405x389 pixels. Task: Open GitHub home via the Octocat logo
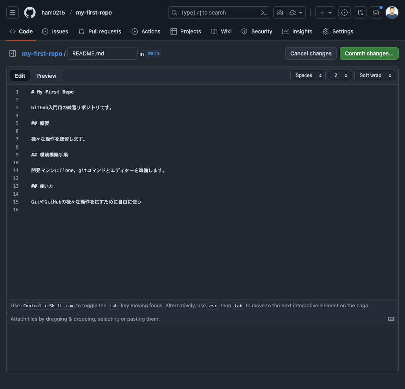coord(29,12)
